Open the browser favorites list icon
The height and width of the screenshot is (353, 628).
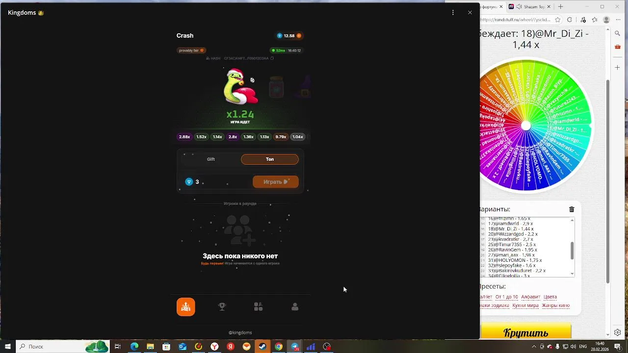[595, 20]
